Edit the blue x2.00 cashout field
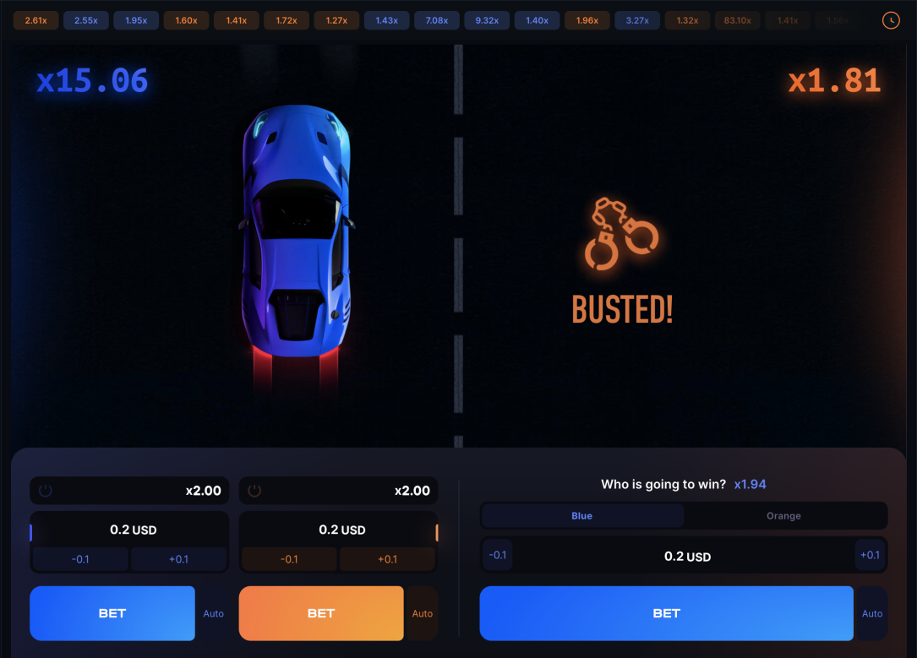917x658 pixels. tap(129, 491)
